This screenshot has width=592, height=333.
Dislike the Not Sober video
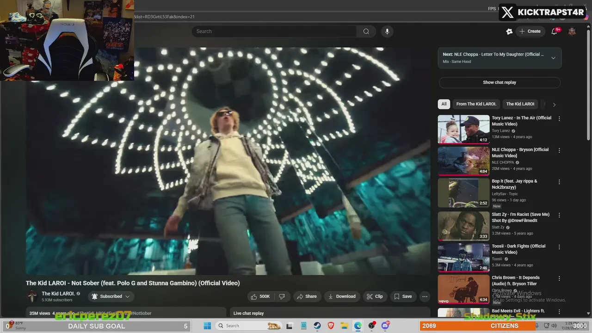pyautogui.click(x=282, y=296)
